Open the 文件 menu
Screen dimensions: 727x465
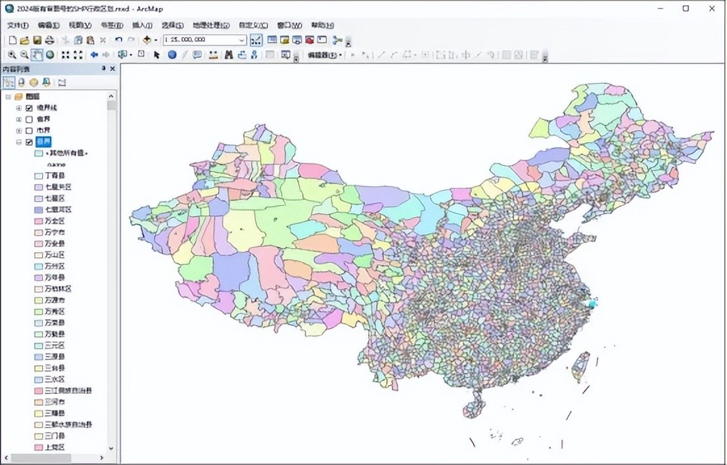[18, 26]
